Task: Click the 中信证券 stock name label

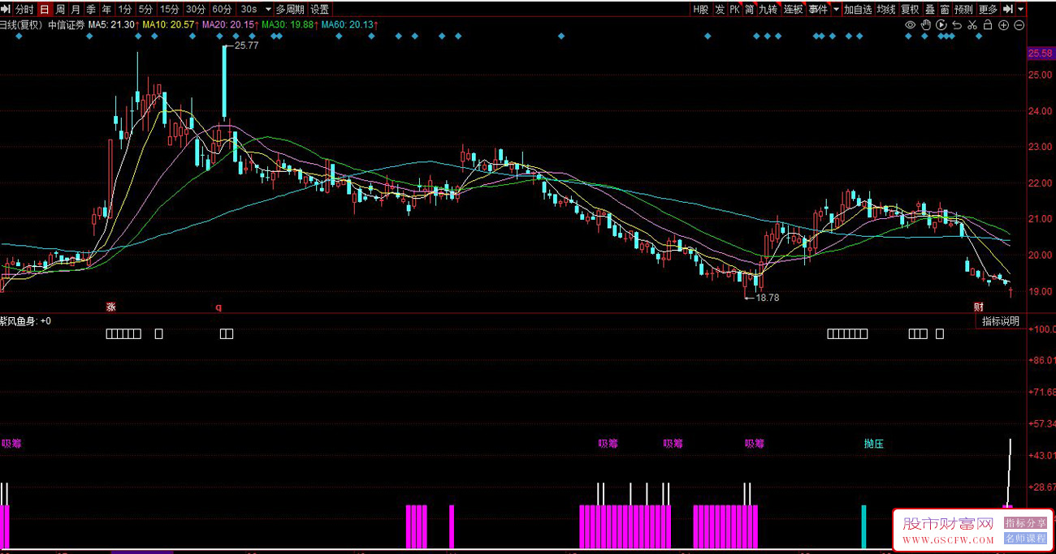Action: click(67, 25)
